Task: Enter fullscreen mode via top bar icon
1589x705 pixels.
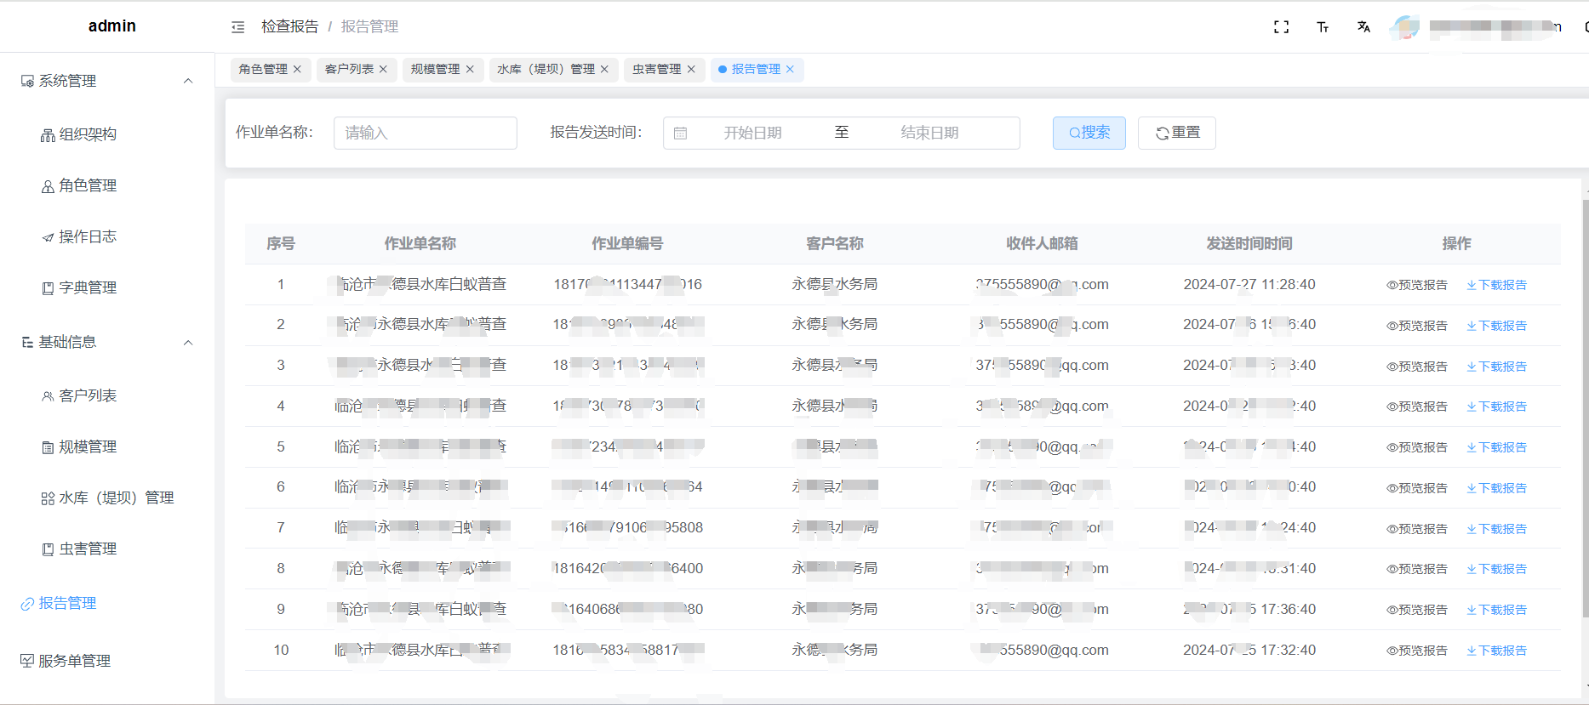Action: [x=1281, y=27]
